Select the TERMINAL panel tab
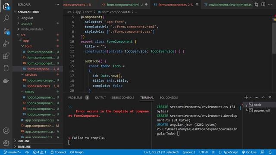Screen dimensions: 276x155 click(x=147, y=98)
